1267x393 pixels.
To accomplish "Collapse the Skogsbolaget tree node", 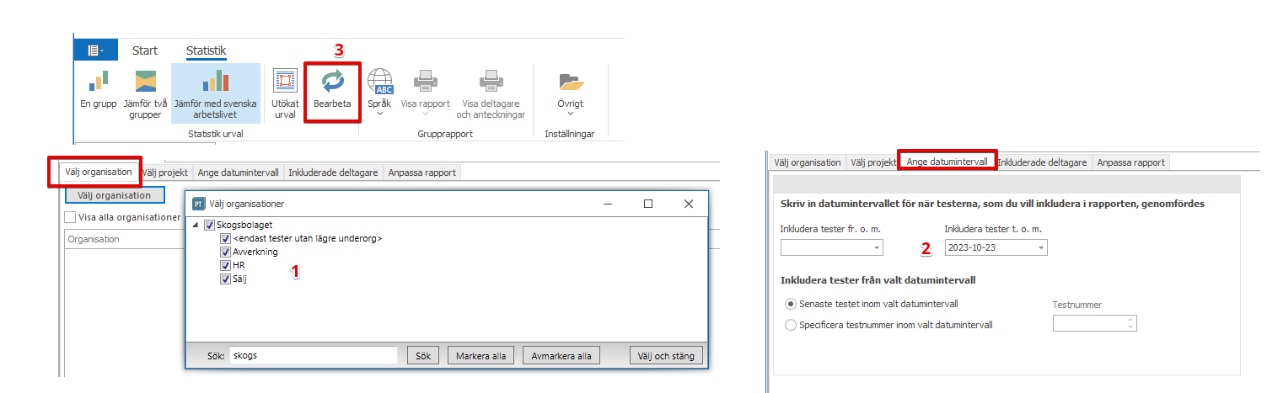I will click(x=197, y=226).
